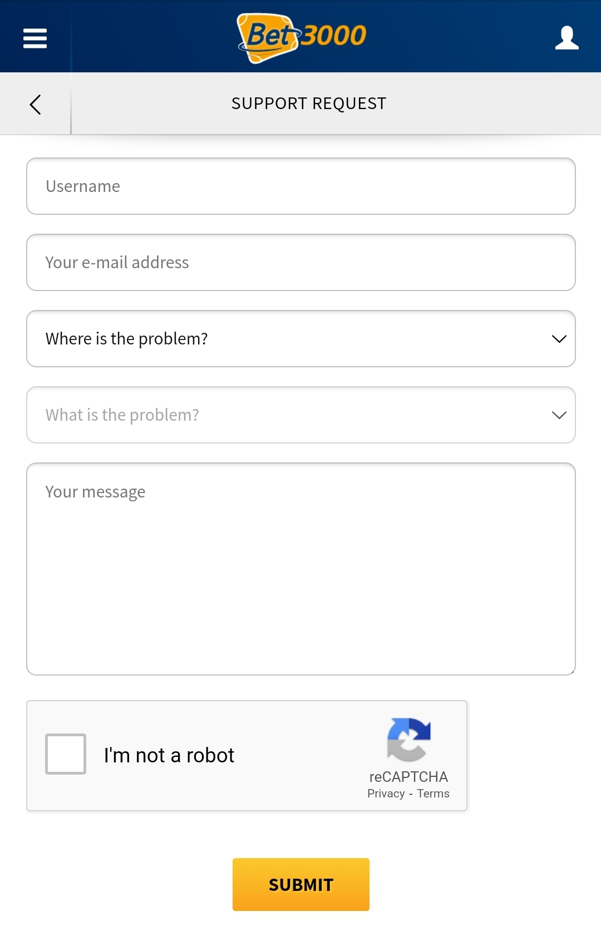The width and height of the screenshot is (601, 931).
Task: Go back using the left arrow
Action: (35, 104)
